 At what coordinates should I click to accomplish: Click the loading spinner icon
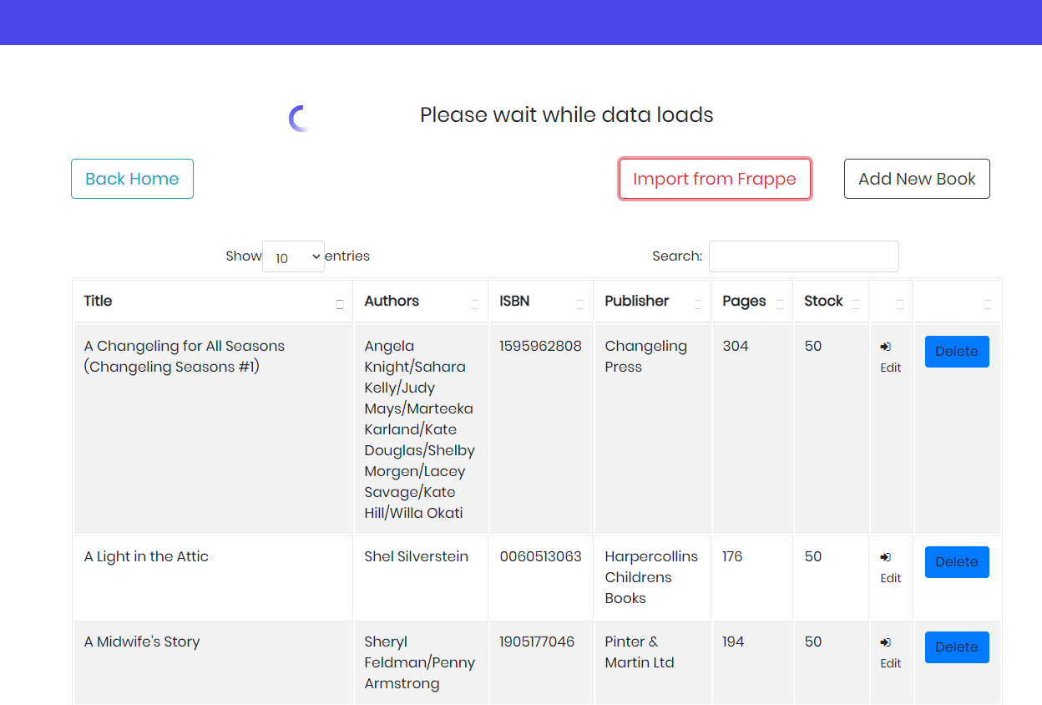tap(301, 119)
